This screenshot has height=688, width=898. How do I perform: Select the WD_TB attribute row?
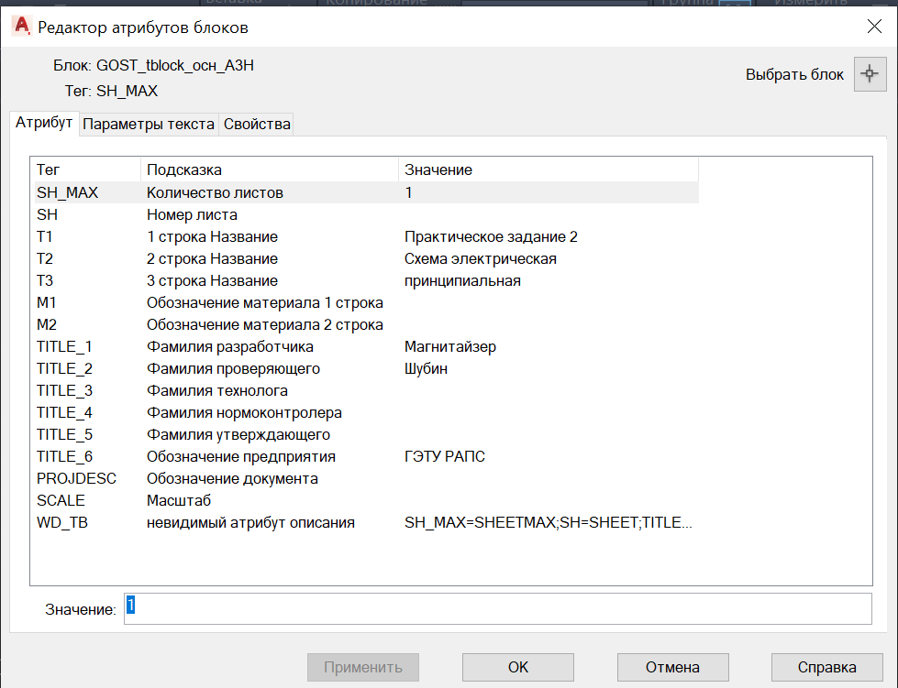[x=367, y=523]
